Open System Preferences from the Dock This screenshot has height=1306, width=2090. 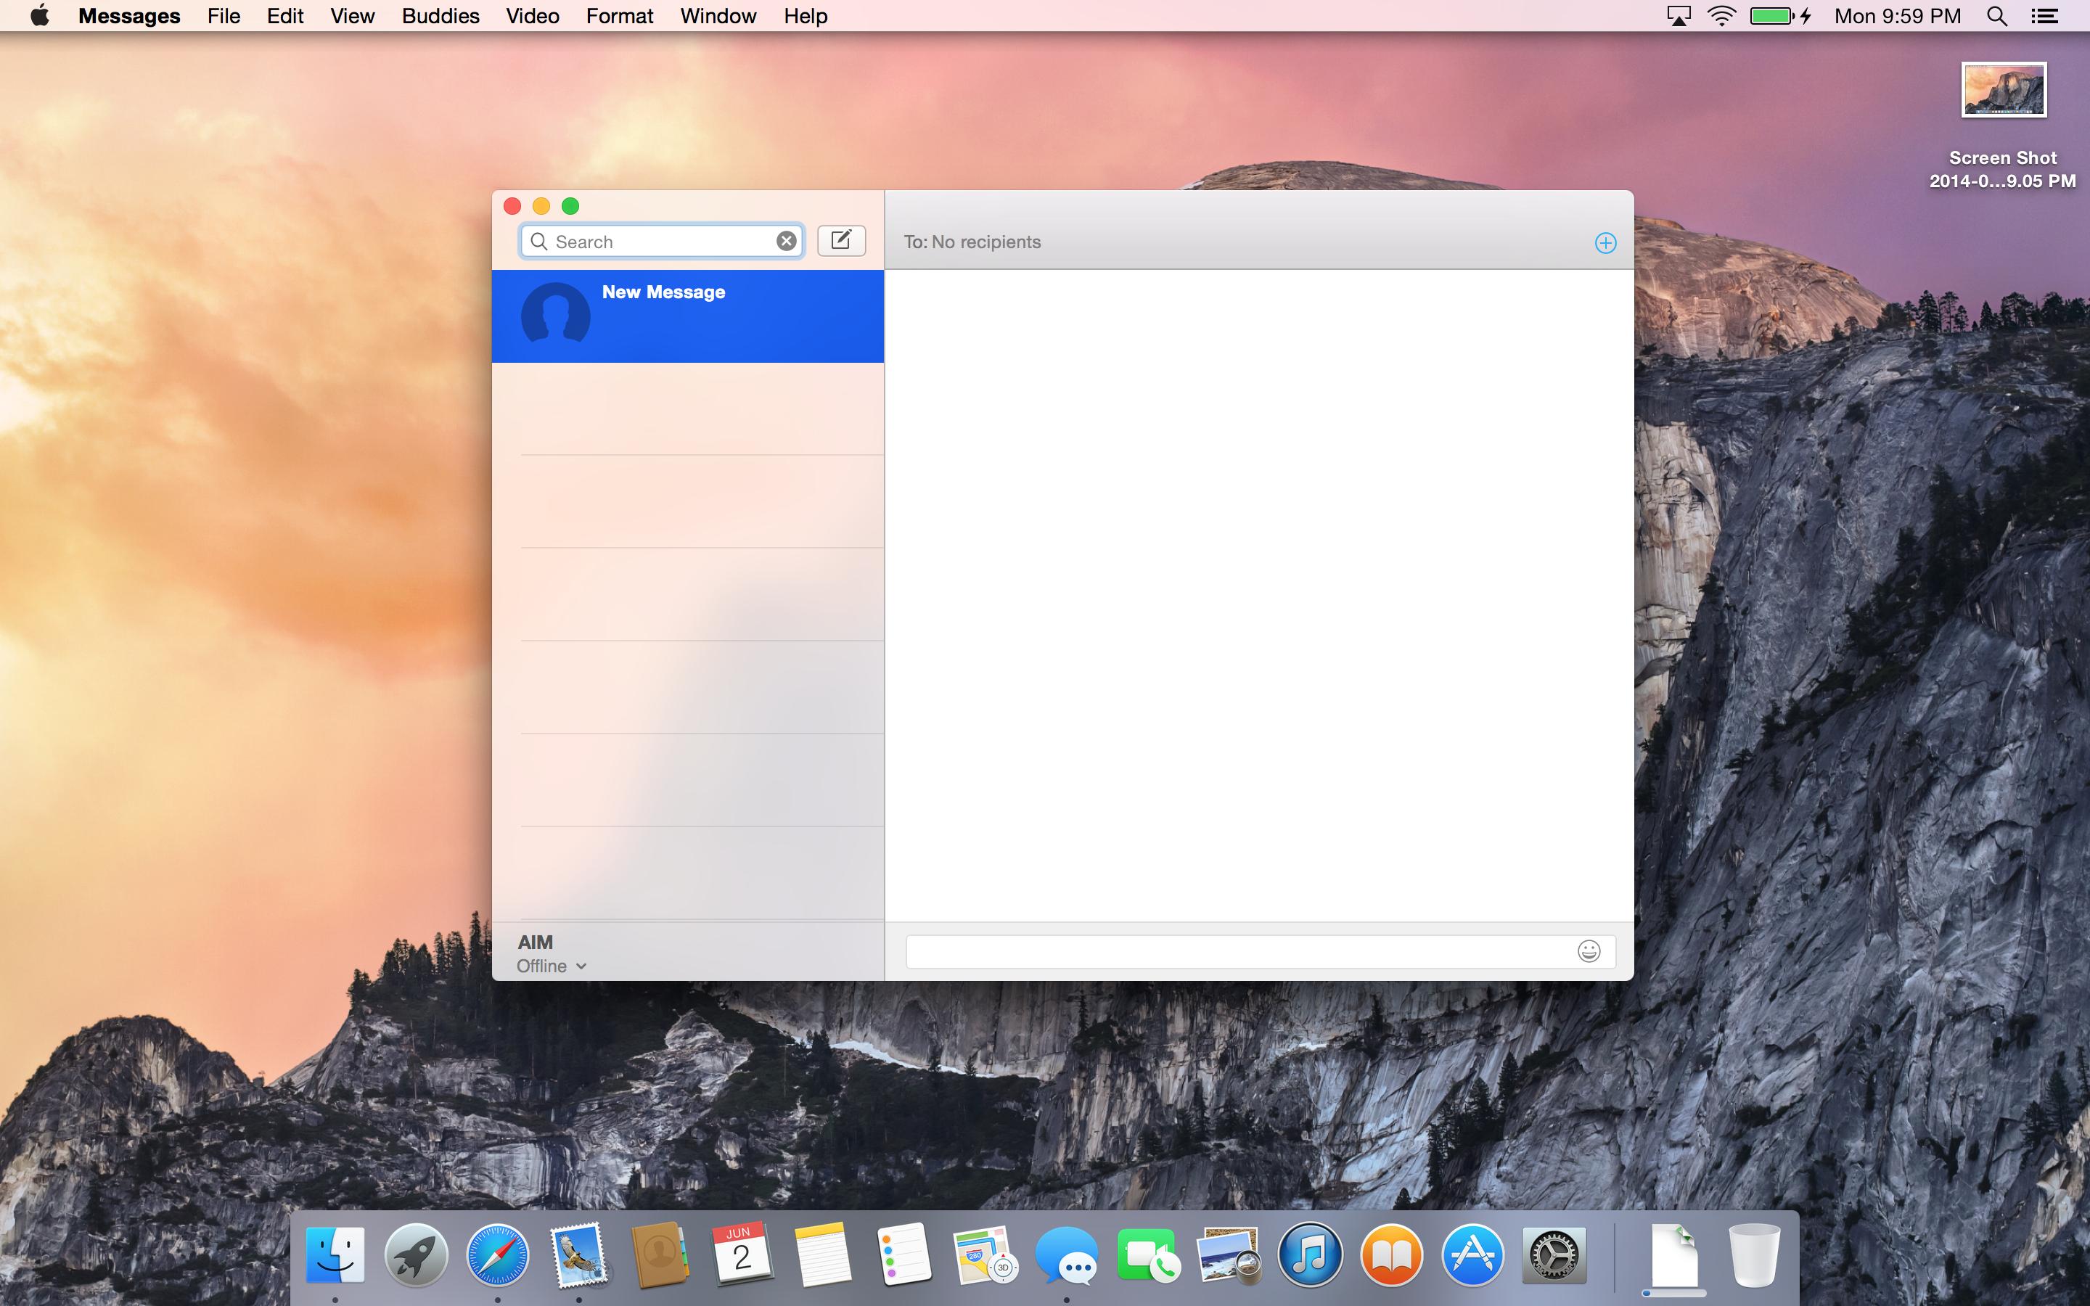1554,1255
